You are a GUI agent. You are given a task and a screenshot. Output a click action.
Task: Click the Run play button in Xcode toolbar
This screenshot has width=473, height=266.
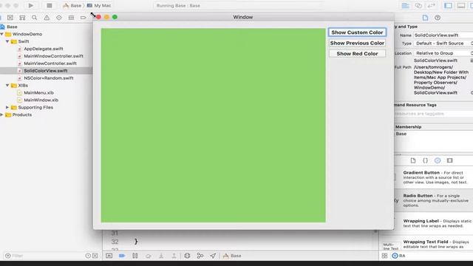coord(30,5)
